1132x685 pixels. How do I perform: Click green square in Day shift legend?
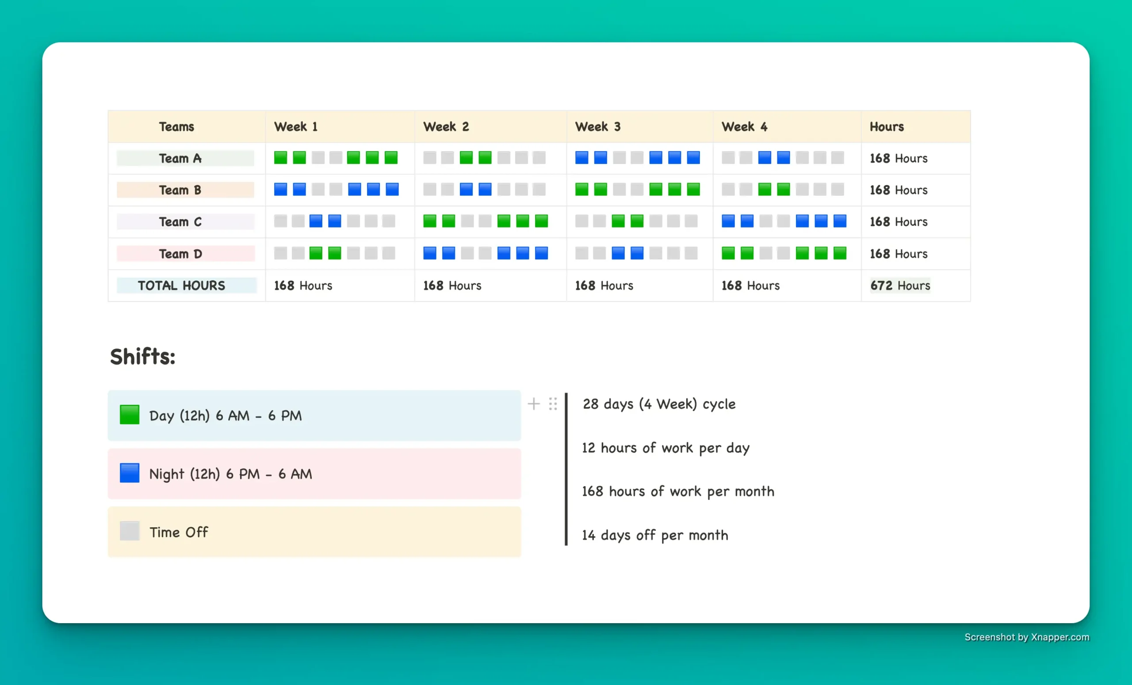[x=130, y=415]
